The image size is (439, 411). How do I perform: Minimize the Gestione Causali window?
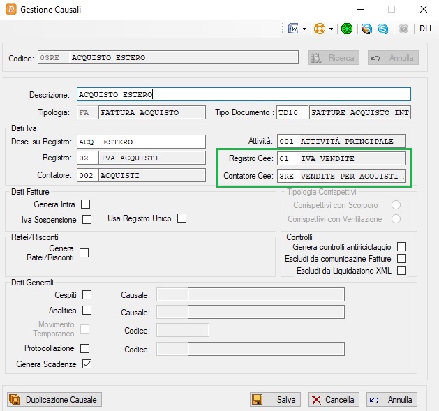(359, 9)
